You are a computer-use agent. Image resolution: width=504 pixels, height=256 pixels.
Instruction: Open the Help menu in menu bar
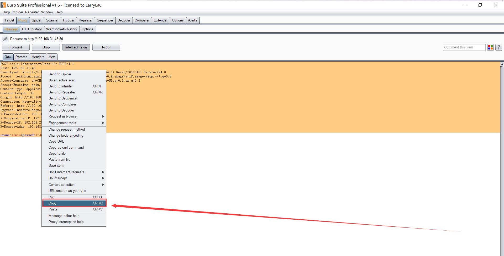[x=59, y=12]
